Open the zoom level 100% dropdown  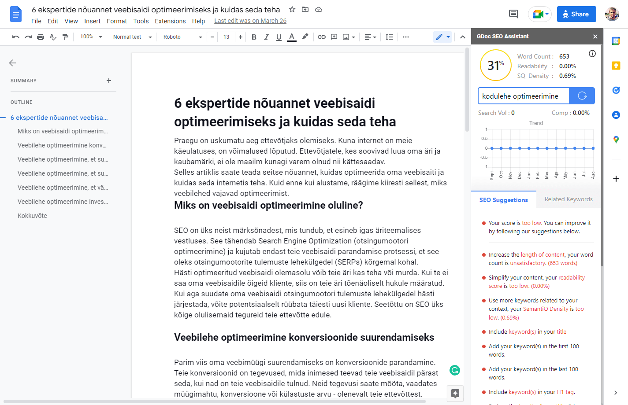(91, 37)
